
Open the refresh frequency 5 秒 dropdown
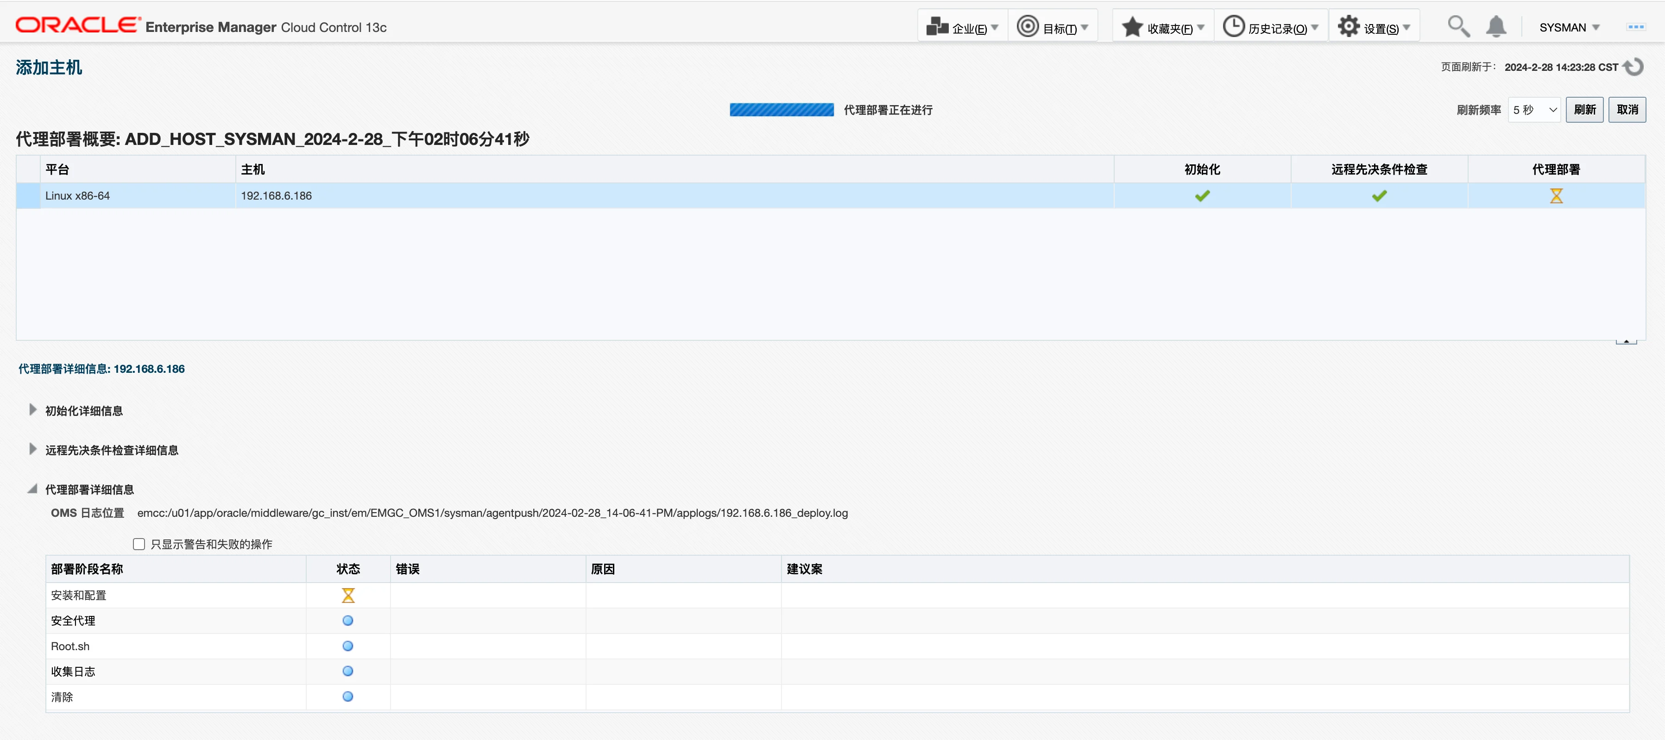coord(1534,110)
